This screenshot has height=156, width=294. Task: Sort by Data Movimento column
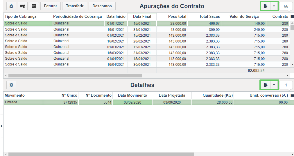pyautogui.click(x=132, y=95)
